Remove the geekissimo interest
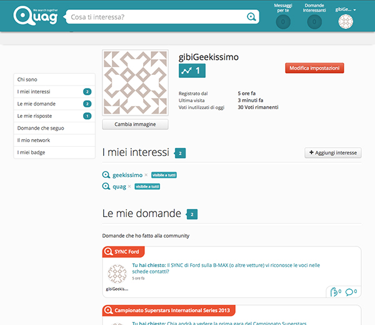This screenshot has width=375, height=325. pos(146,175)
